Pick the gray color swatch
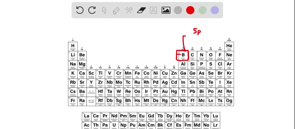The image size is (295, 129). point(178,10)
